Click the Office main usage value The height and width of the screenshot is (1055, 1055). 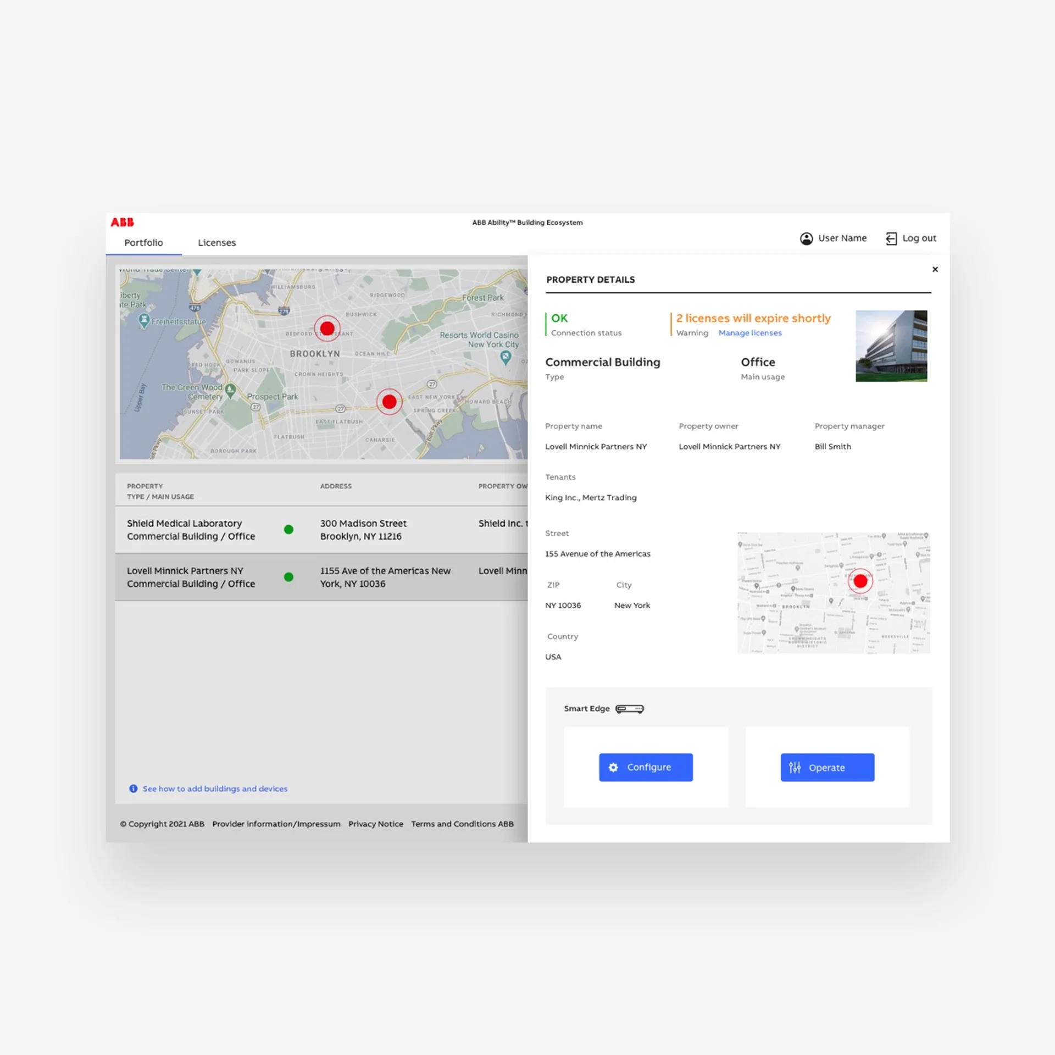click(758, 362)
